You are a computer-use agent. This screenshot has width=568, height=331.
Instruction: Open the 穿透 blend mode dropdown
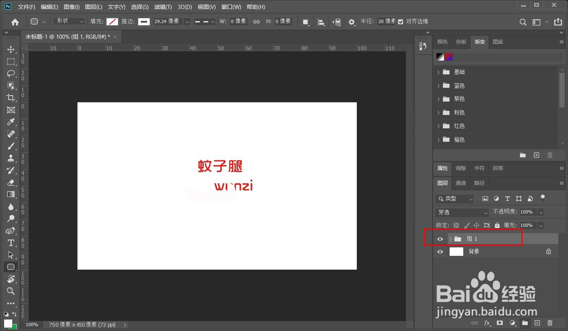461,212
